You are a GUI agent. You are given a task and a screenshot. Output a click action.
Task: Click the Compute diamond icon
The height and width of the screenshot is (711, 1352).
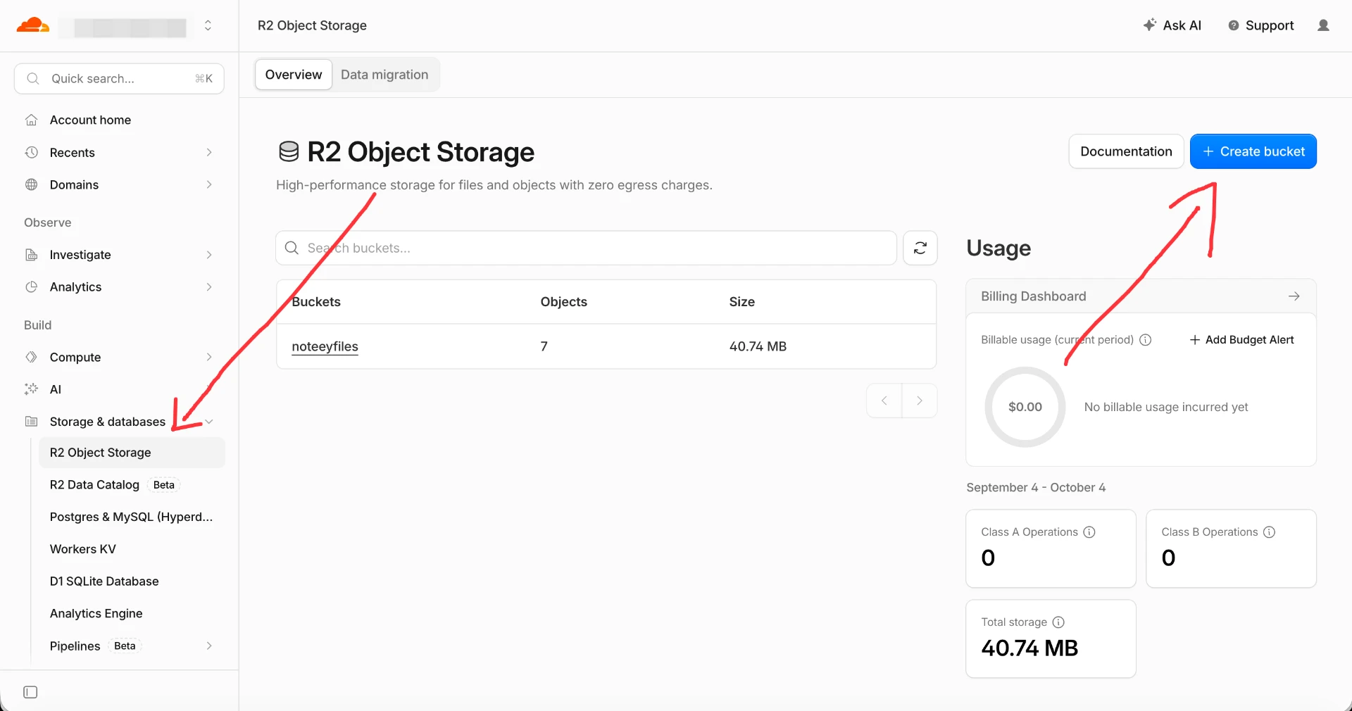(x=31, y=358)
